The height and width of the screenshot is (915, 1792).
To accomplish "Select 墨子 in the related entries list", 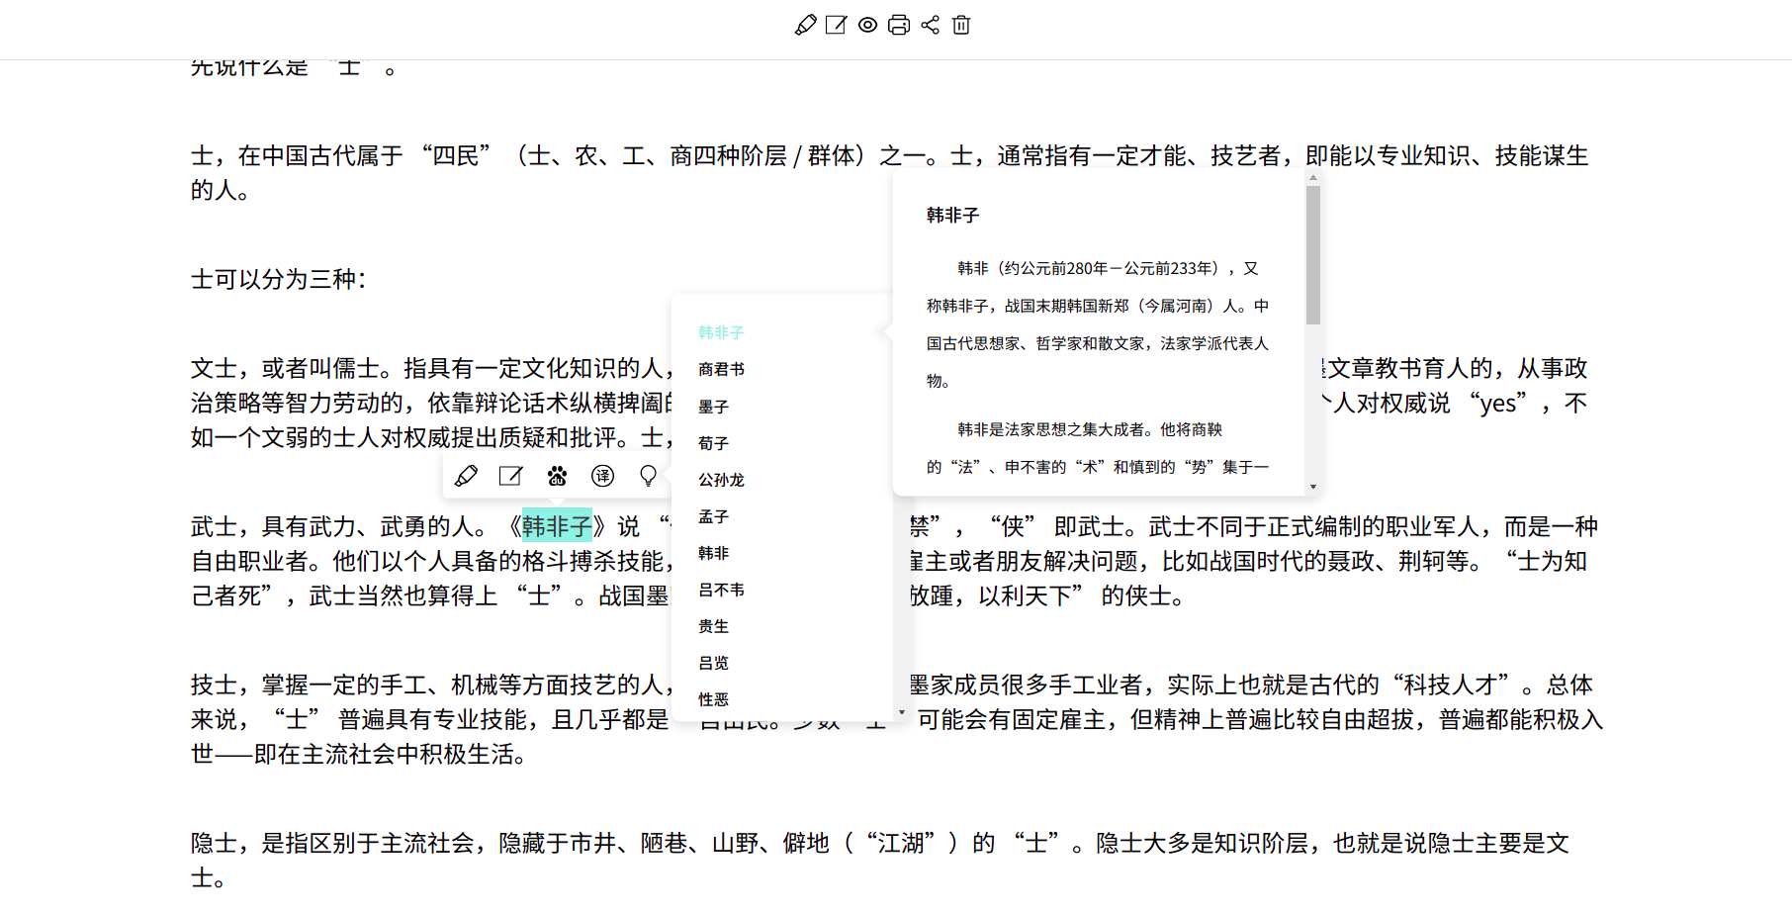I will click(x=713, y=406).
